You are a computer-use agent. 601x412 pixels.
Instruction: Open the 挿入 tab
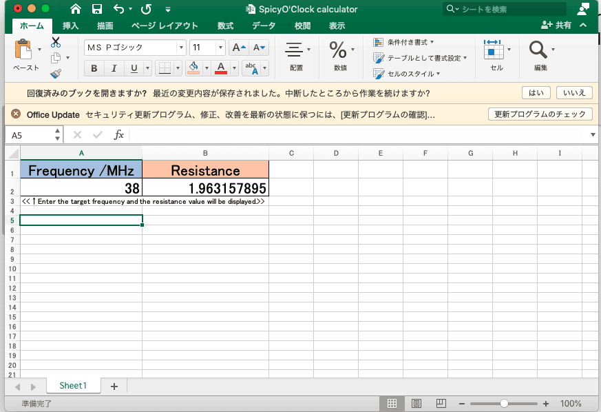[70, 25]
